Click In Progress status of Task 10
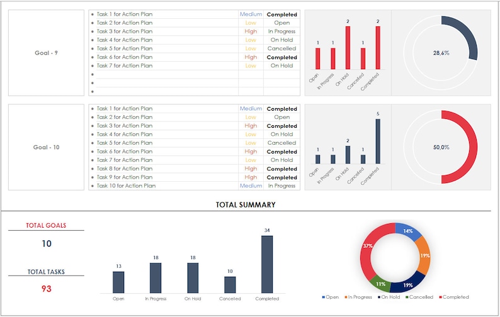The height and width of the screenshot is (317, 500). 282,186
